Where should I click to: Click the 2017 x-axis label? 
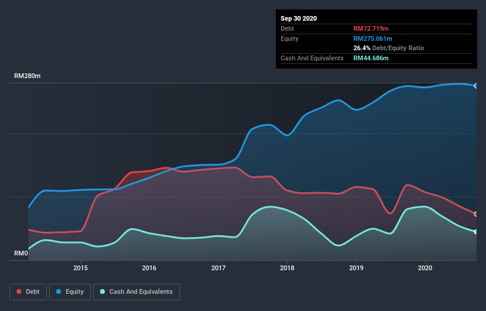click(218, 268)
